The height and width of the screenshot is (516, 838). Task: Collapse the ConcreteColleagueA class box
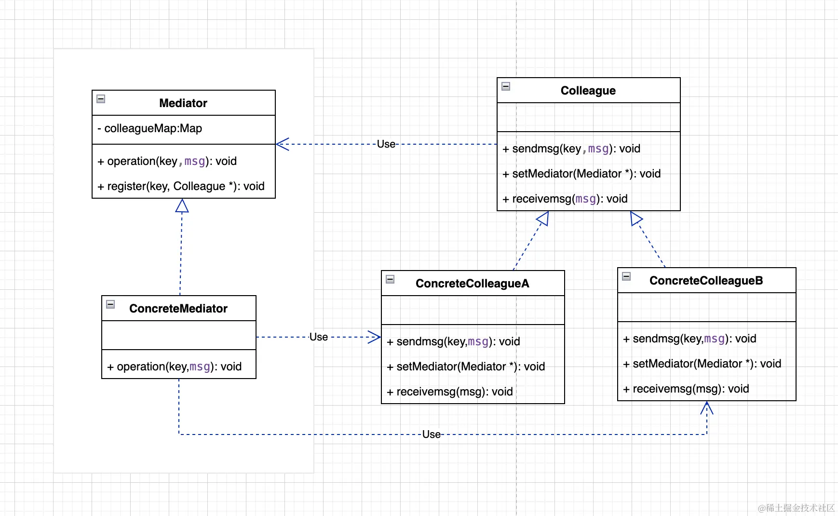(390, 279)
